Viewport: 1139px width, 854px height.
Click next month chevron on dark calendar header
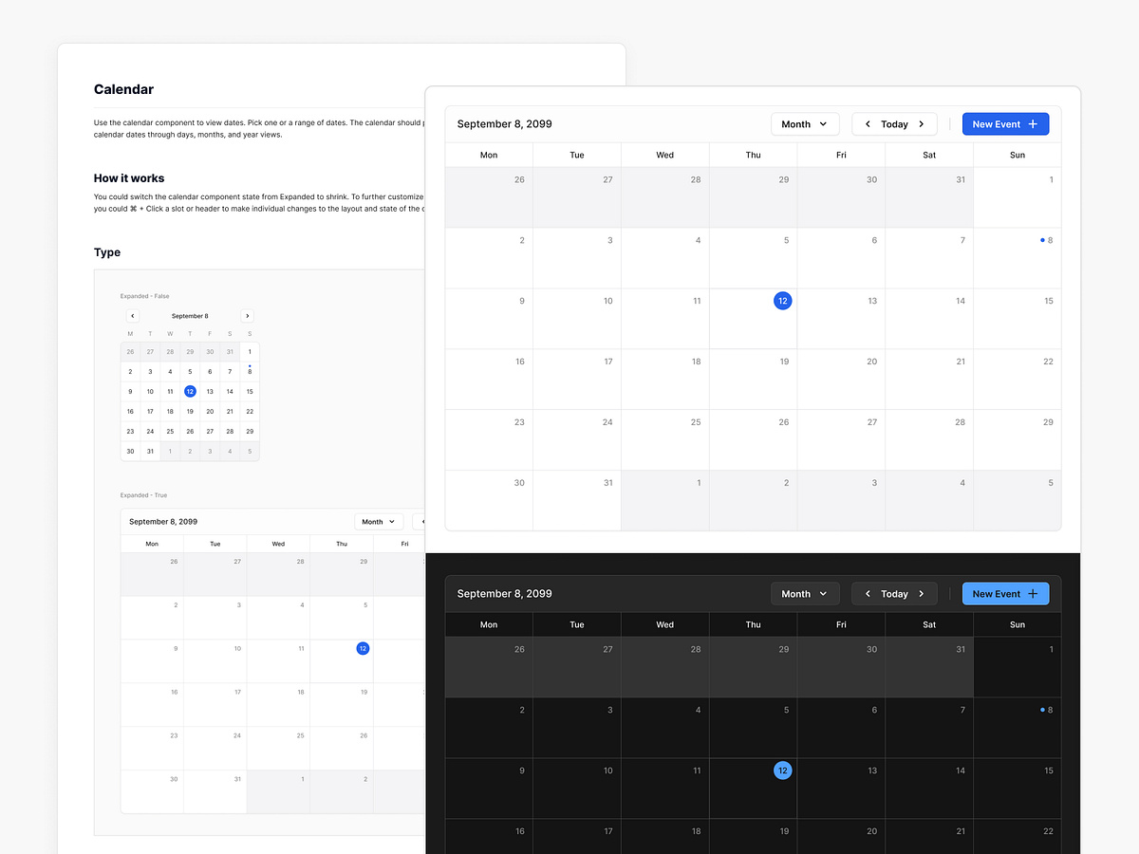point(921,593)
